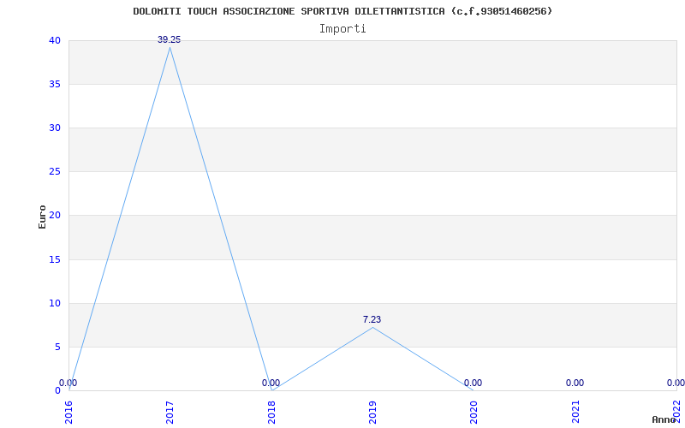
Task: Click the 20 y-axis tick label
Action: coord(55,216)
